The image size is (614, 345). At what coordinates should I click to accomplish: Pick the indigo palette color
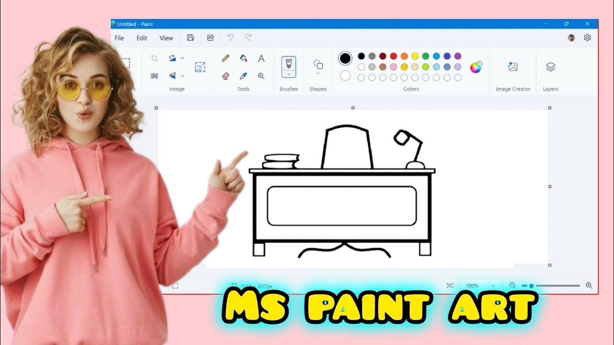point(447,56)
